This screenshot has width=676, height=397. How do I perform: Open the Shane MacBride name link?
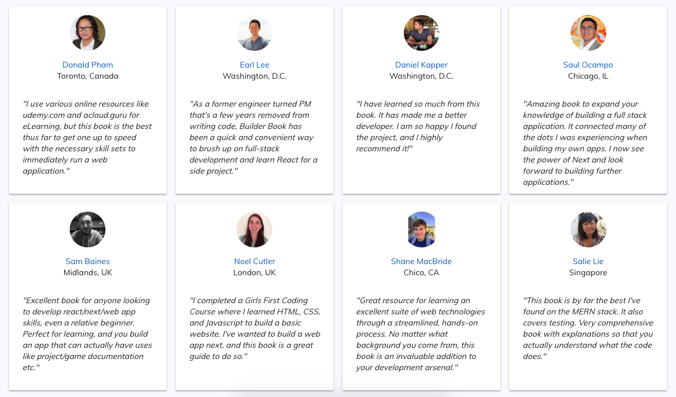pos(421,261)
